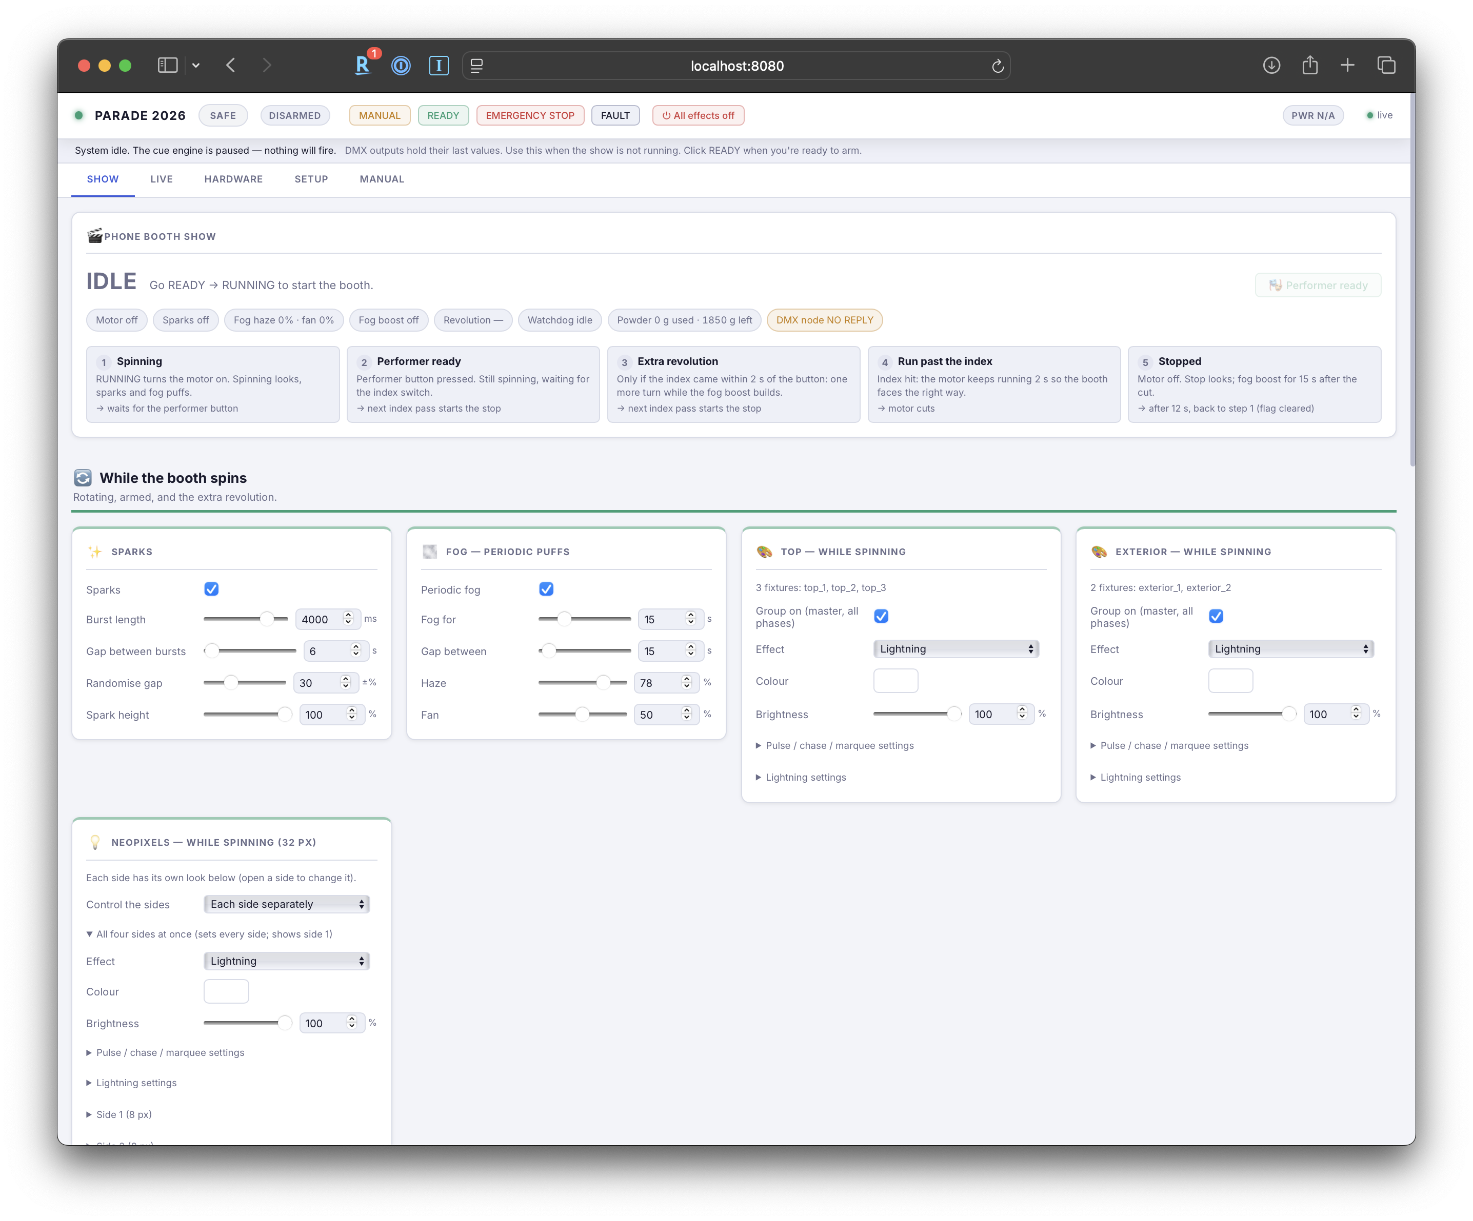This screenshot has height=1221, width=1473.
Task: Reload the page with the refresh icon
Action: (998, 66)
